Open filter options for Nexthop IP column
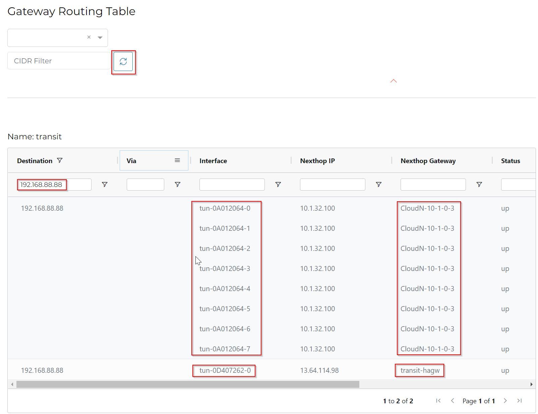This screenshot has width=538, height=414. [378, 185]
